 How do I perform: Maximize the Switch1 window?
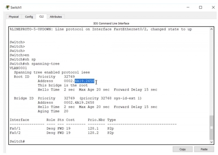[x=200, y=7]
